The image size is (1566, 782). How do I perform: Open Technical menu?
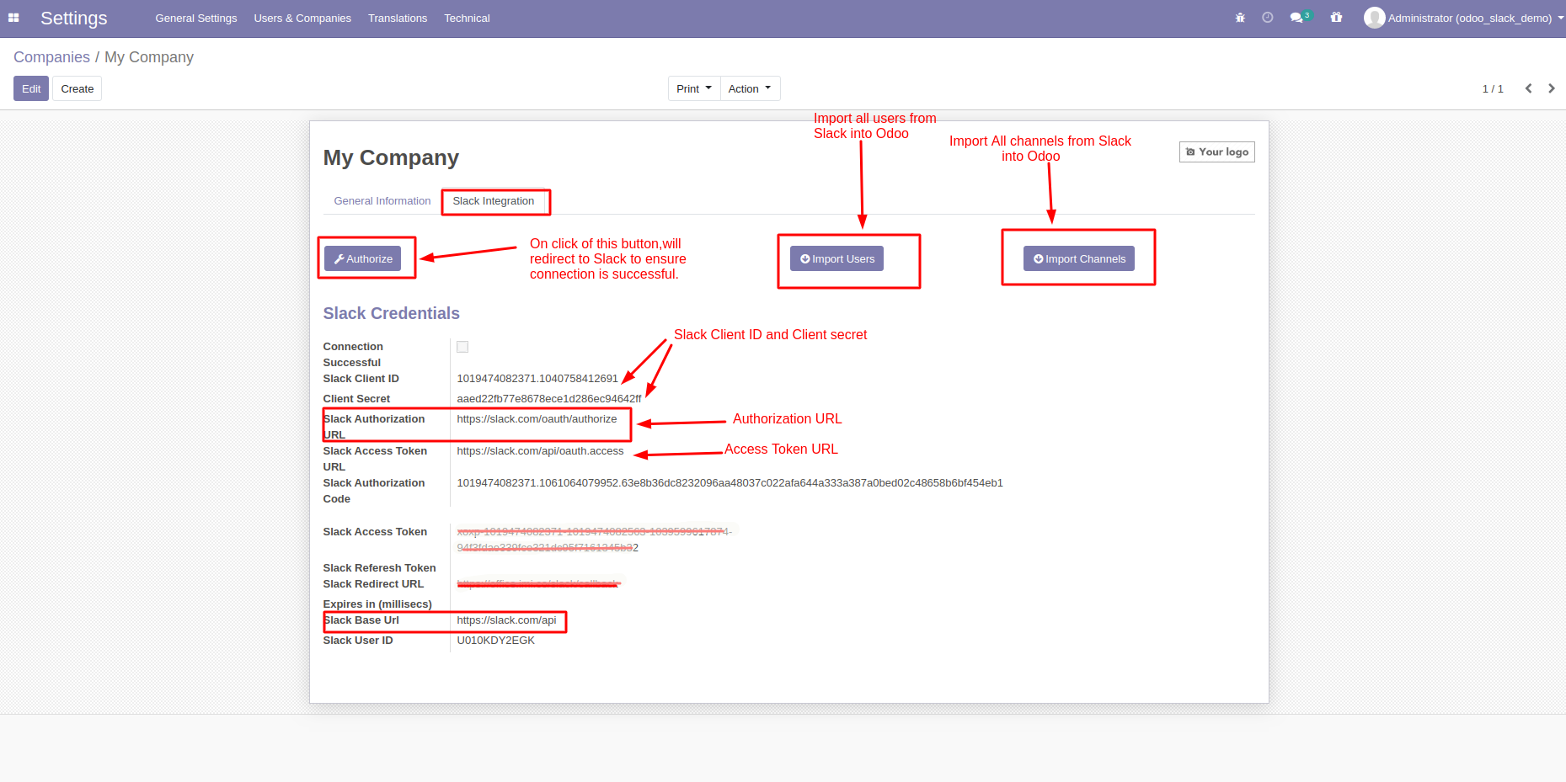click(x=467, y=18)
